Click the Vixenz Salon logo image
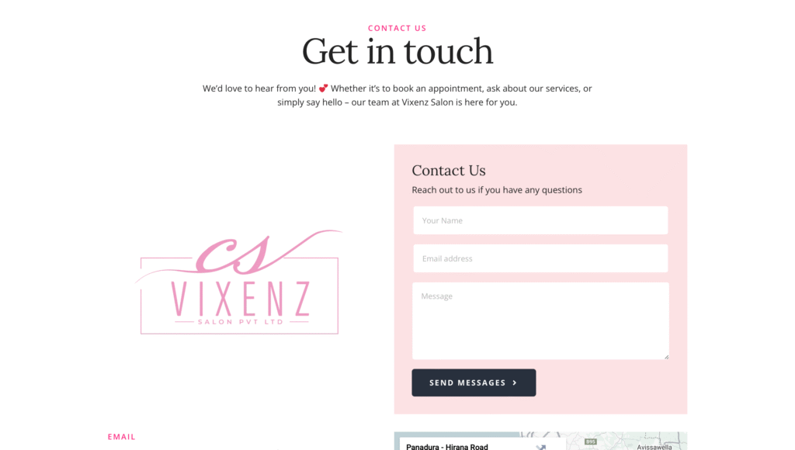 pyautogui.click(x=239, y=282)
